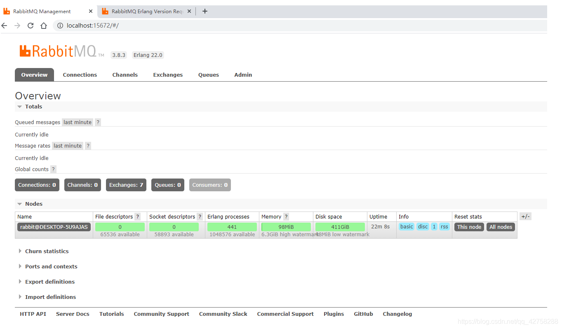Open the Admin tab
562x329 pixels.
point(243,75)
